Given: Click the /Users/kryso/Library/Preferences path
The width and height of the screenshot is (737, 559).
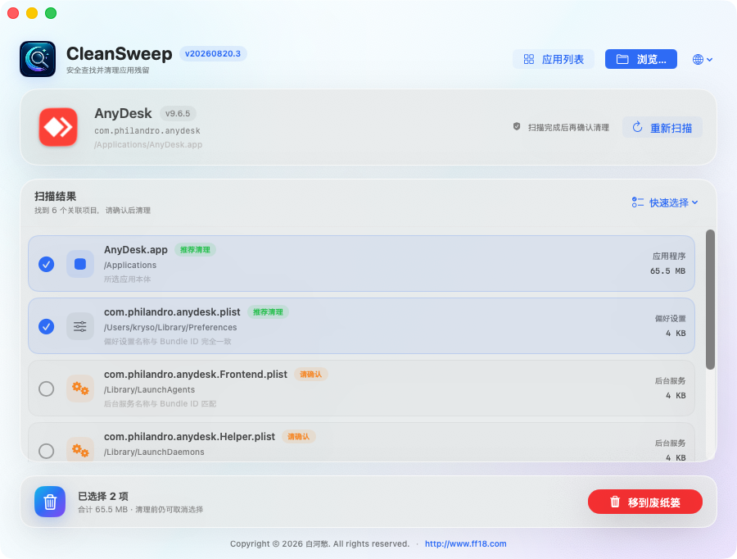Looking at the screenshot, I should coord(170,328).
